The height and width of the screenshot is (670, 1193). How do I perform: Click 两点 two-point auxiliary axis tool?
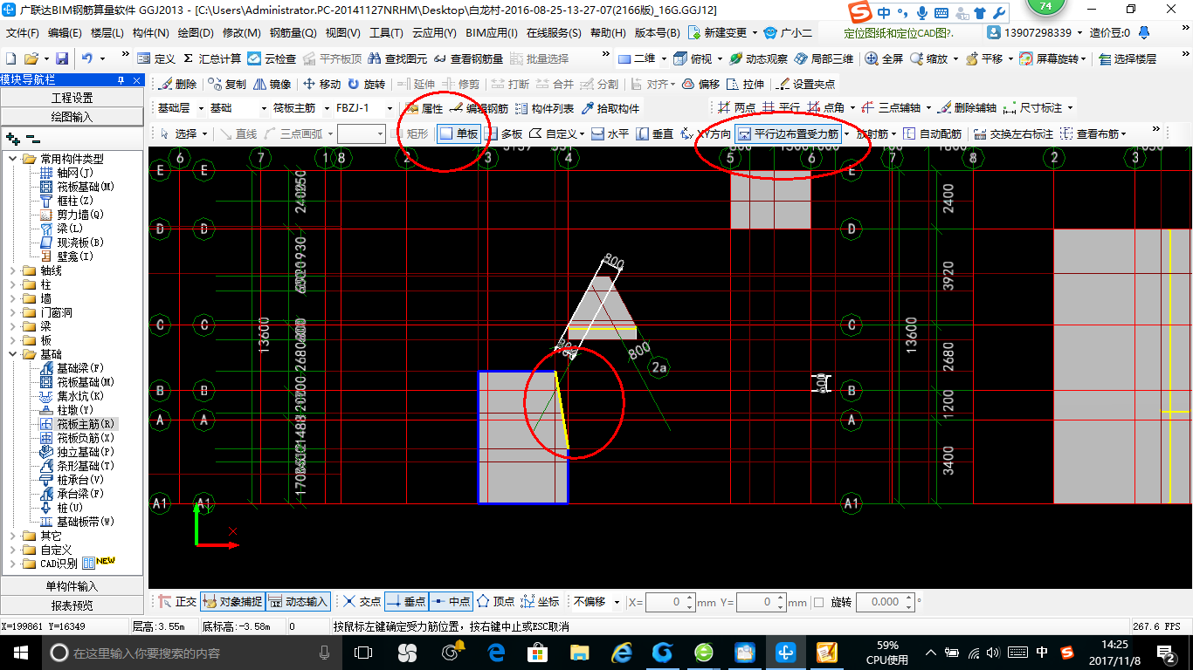coord(736,108)
